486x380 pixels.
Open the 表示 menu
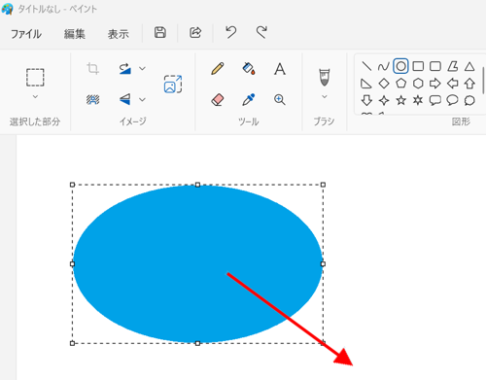point(119,34)
